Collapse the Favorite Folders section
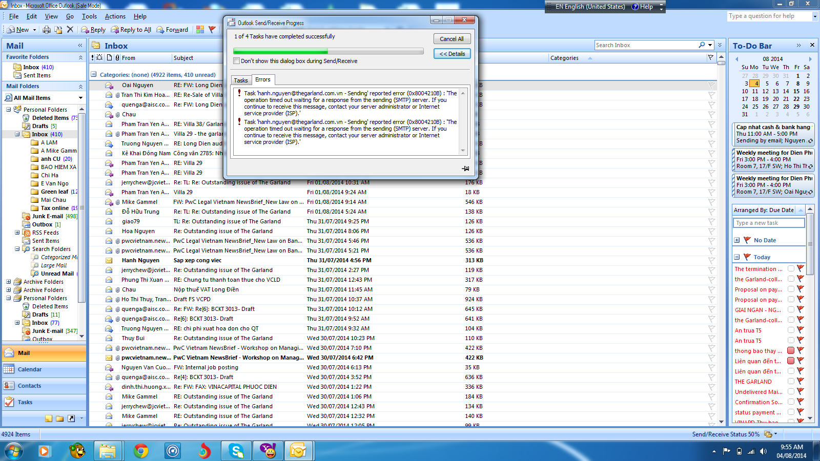 point(80,57)
